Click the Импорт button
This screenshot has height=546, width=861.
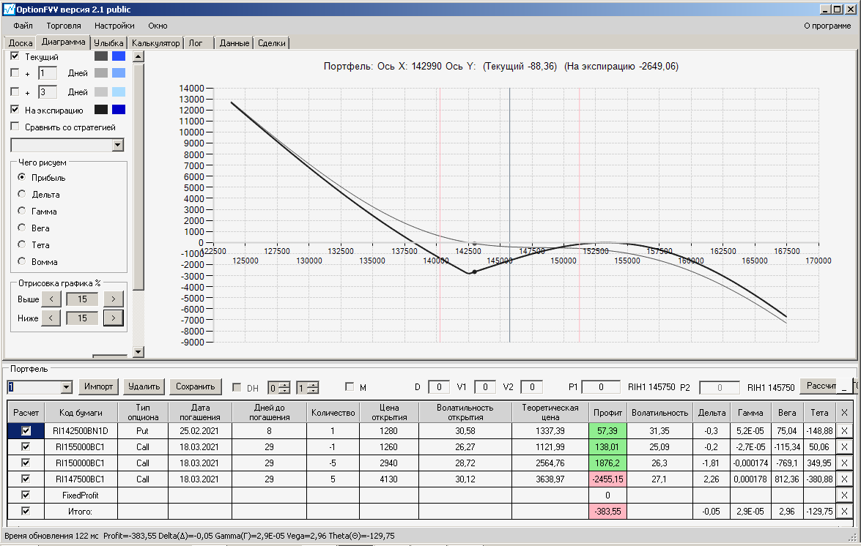[99, 386]
